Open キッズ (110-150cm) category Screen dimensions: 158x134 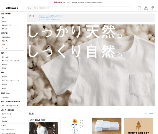[8, 133]
